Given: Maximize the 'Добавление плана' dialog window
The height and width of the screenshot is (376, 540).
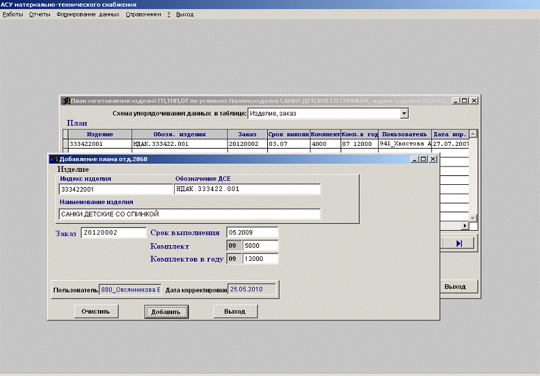Looking at the screenshot, I should click(x=423, y=159).
